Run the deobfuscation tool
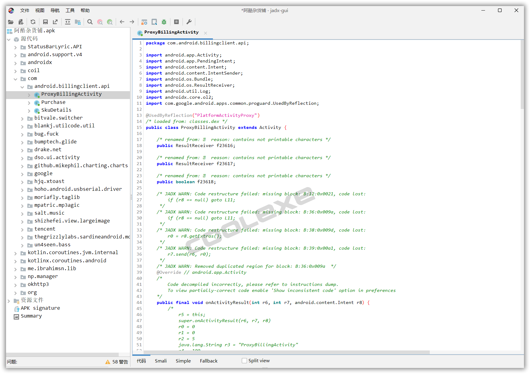530x374 pixels. click(x=144, y=22)
